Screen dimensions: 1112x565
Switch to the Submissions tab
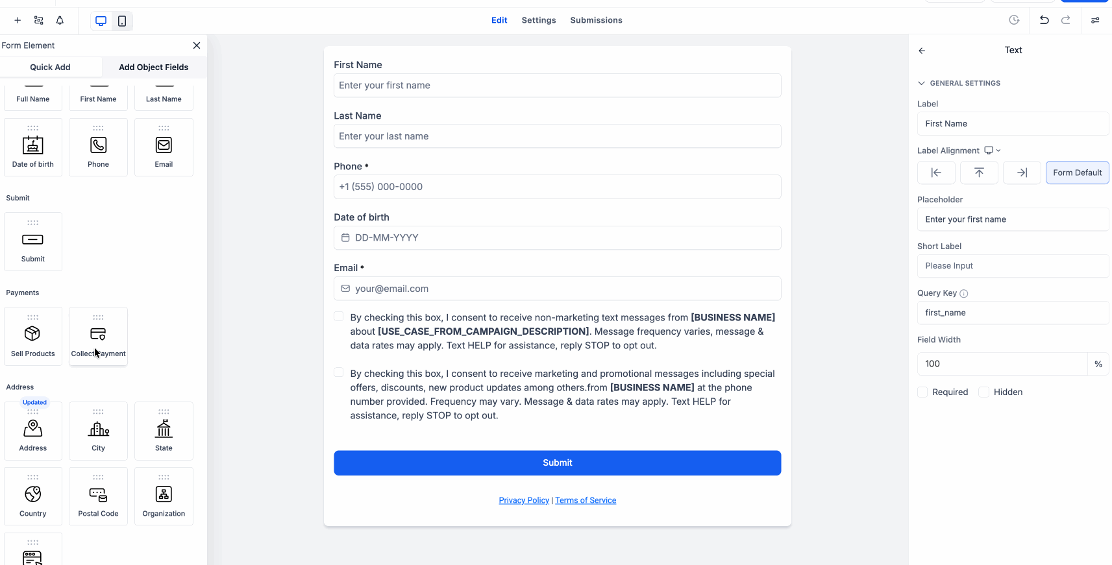pos(596,20)
